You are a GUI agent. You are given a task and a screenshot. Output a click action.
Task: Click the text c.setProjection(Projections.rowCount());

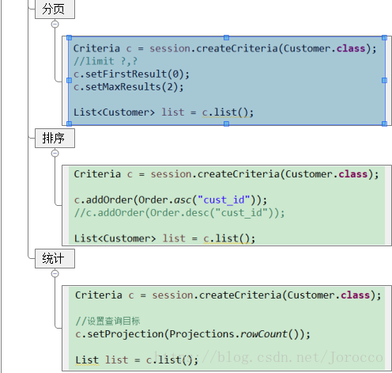(x=193, y=334)
